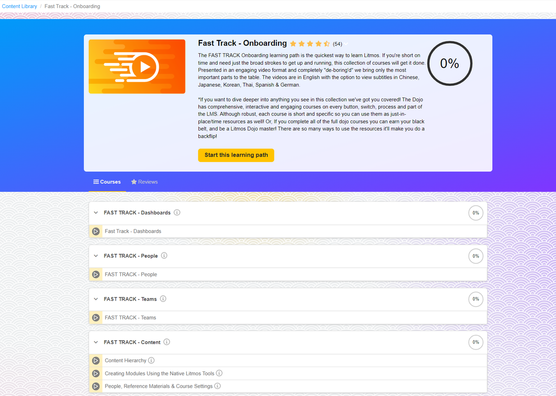
Task: Play Creating Modules Using the Native Litmos Tools
Action: [96, 373]
